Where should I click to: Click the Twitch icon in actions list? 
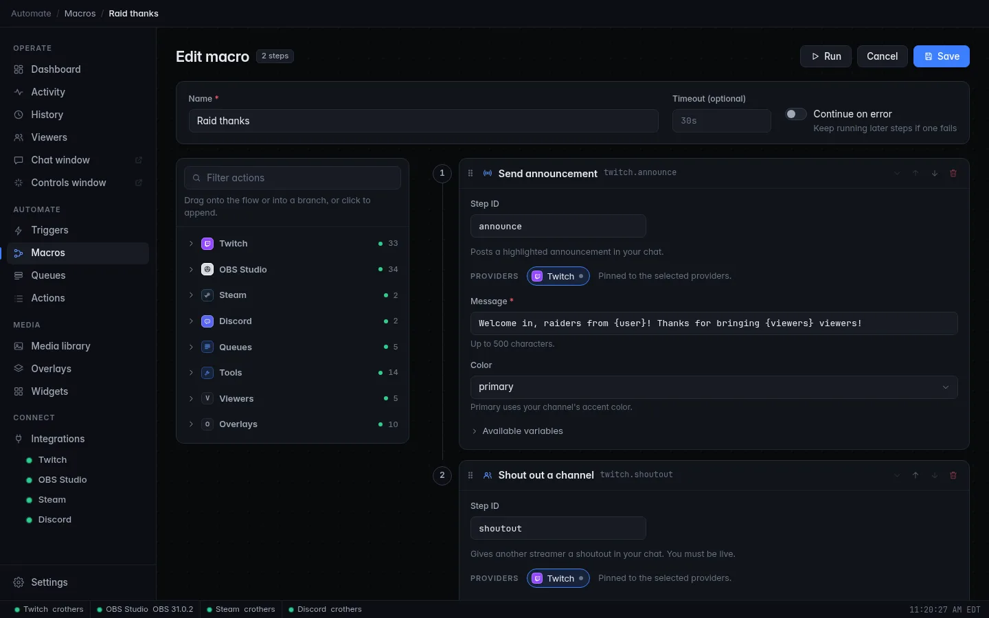[207, 244]
